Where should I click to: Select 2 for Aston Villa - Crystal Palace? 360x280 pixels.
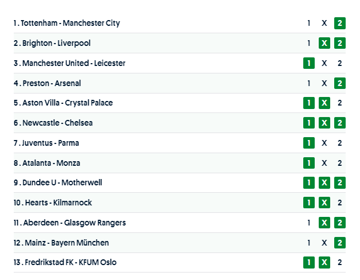[339, 103]
